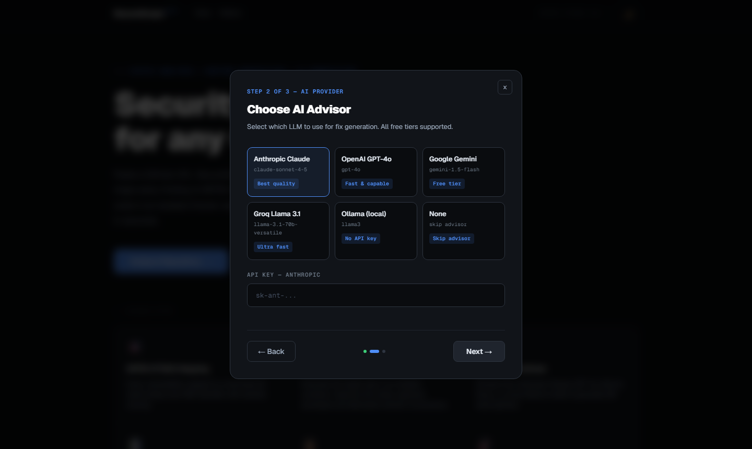Select the None option to skip the advisor
752x449 pixels.
[x=464, y=231]
